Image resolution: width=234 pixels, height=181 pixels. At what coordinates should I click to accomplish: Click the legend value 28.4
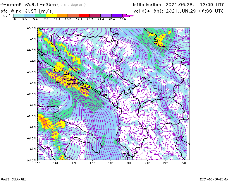pos(112,19)
